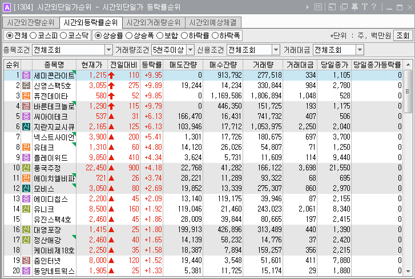The height and width of the screenshot is (279, 415).
Task: Click the table scrollbar up arrow
Action: [x=408, y=65]
